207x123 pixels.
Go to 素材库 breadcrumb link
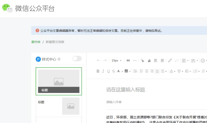point(36,42)
